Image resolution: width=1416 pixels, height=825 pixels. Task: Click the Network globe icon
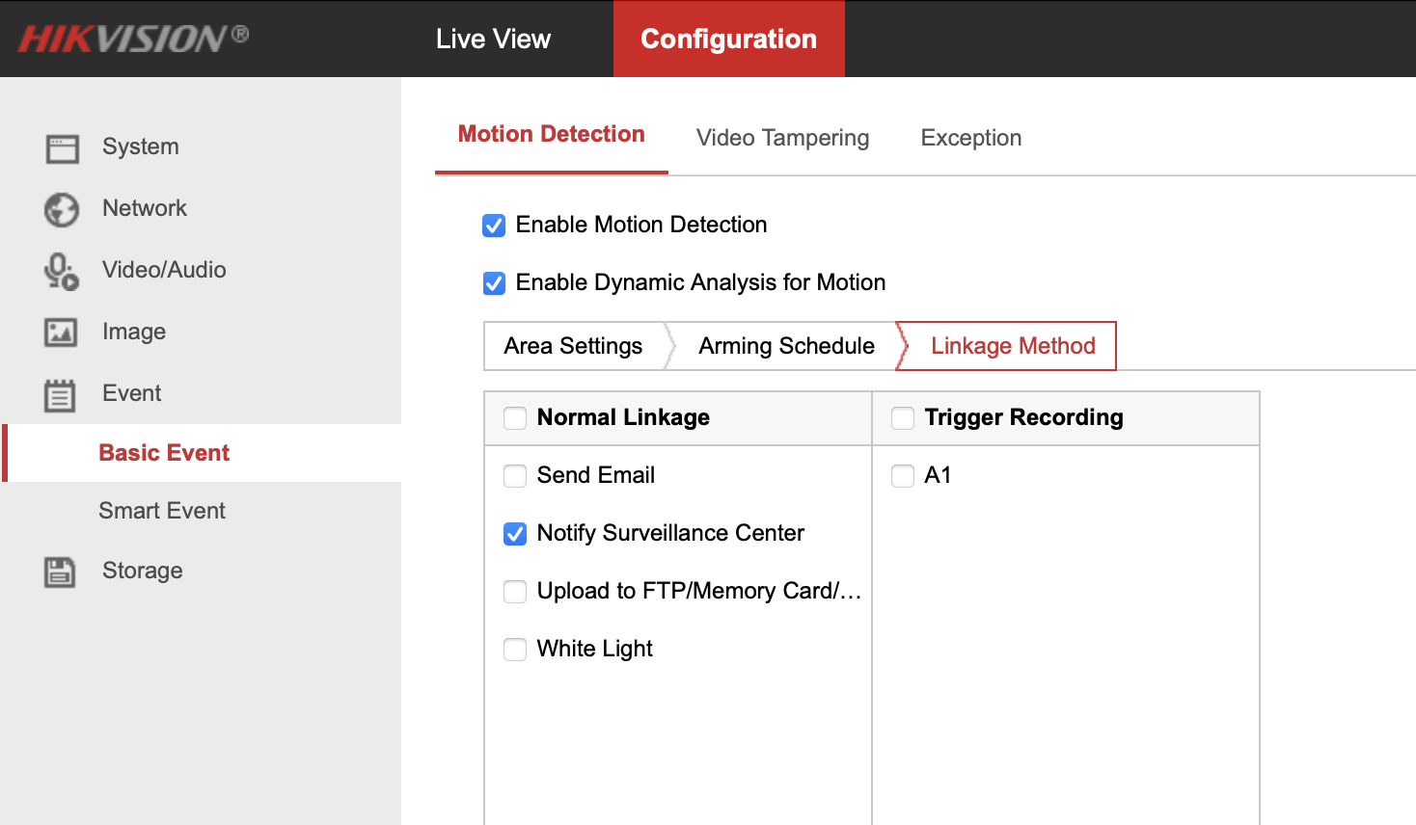pyautogui.click(x=62, y=209)
